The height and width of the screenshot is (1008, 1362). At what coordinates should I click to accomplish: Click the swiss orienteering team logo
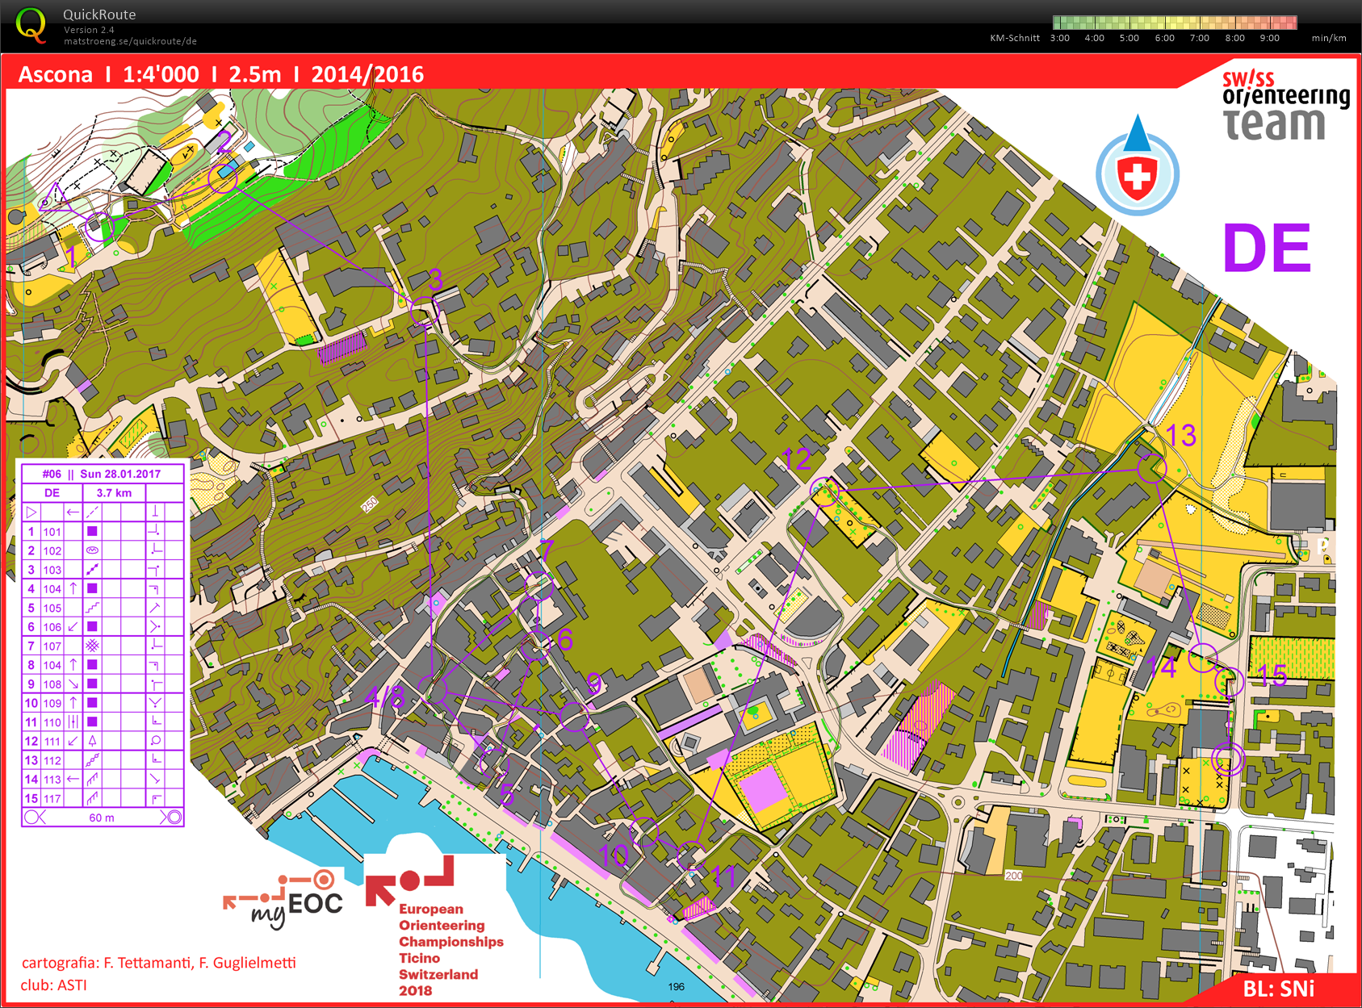1284,107
